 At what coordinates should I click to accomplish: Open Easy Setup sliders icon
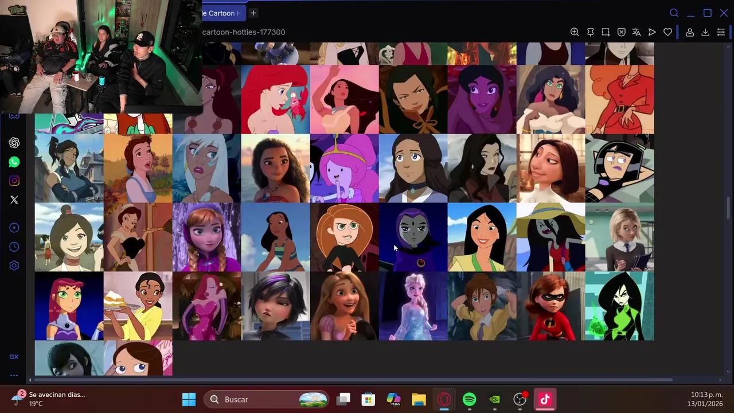pyautogui.click(x=721, y=32)
